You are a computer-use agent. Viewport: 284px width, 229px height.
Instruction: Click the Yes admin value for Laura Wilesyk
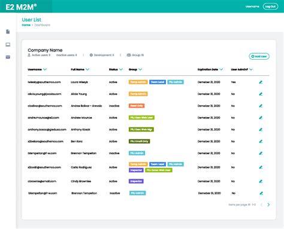pos(233,82)
